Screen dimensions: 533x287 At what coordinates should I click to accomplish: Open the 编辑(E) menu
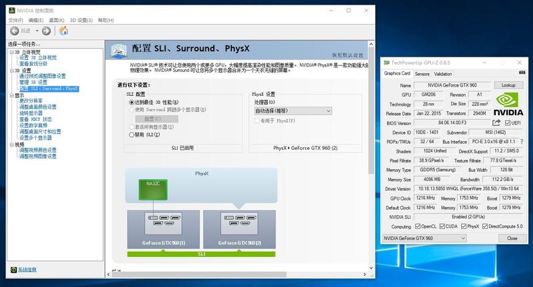36,21
